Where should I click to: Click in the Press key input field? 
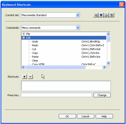56,95
